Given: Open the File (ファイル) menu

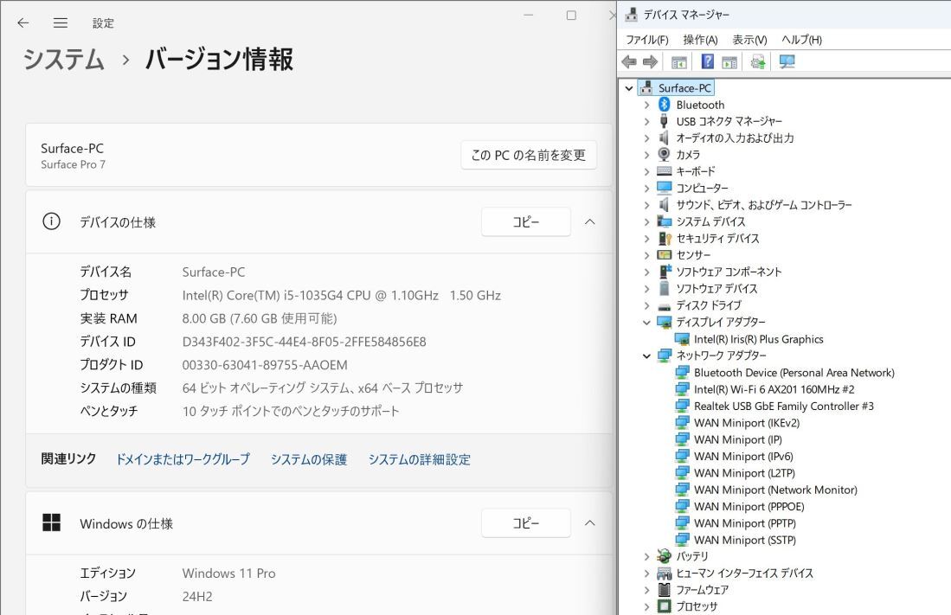Looking at the screenshot, I should coord(647,40).
